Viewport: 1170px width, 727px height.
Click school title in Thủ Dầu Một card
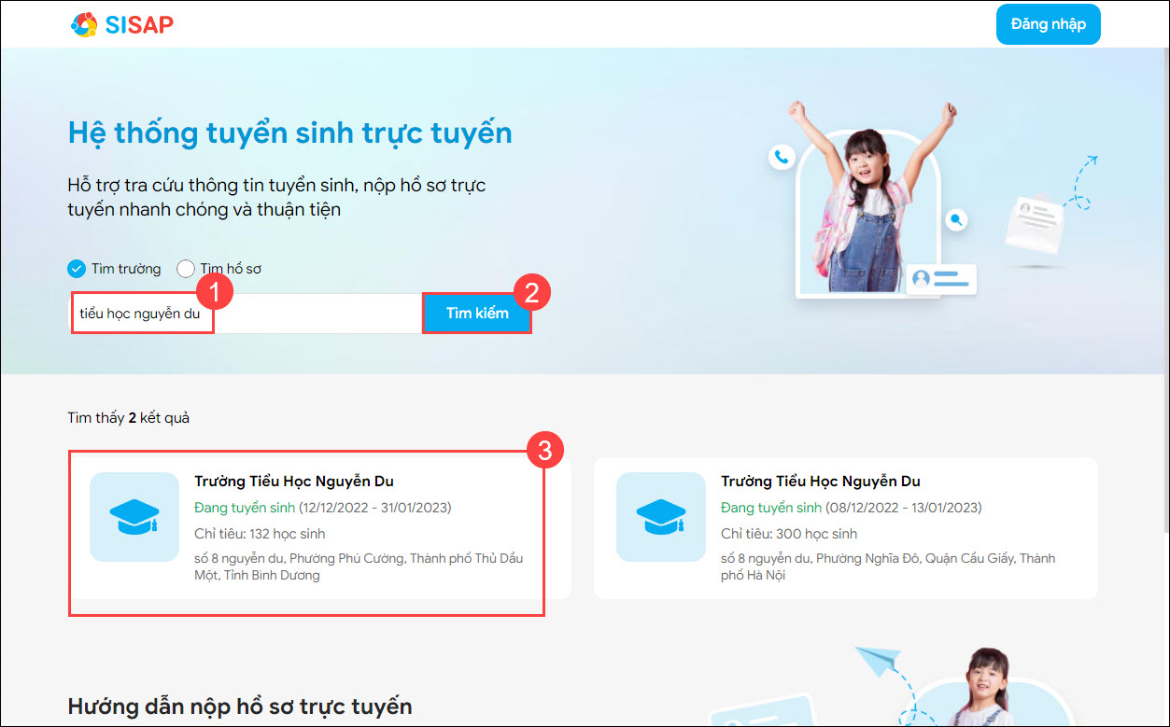coord(294,482)
